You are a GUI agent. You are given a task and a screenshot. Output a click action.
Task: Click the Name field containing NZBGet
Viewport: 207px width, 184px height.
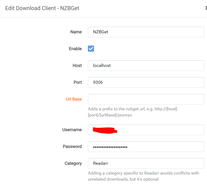[x=146, y=32]
